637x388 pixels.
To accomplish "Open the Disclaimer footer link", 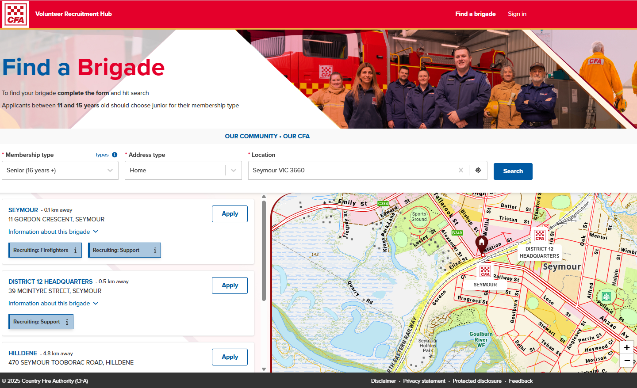I will (x=384, y=380).
